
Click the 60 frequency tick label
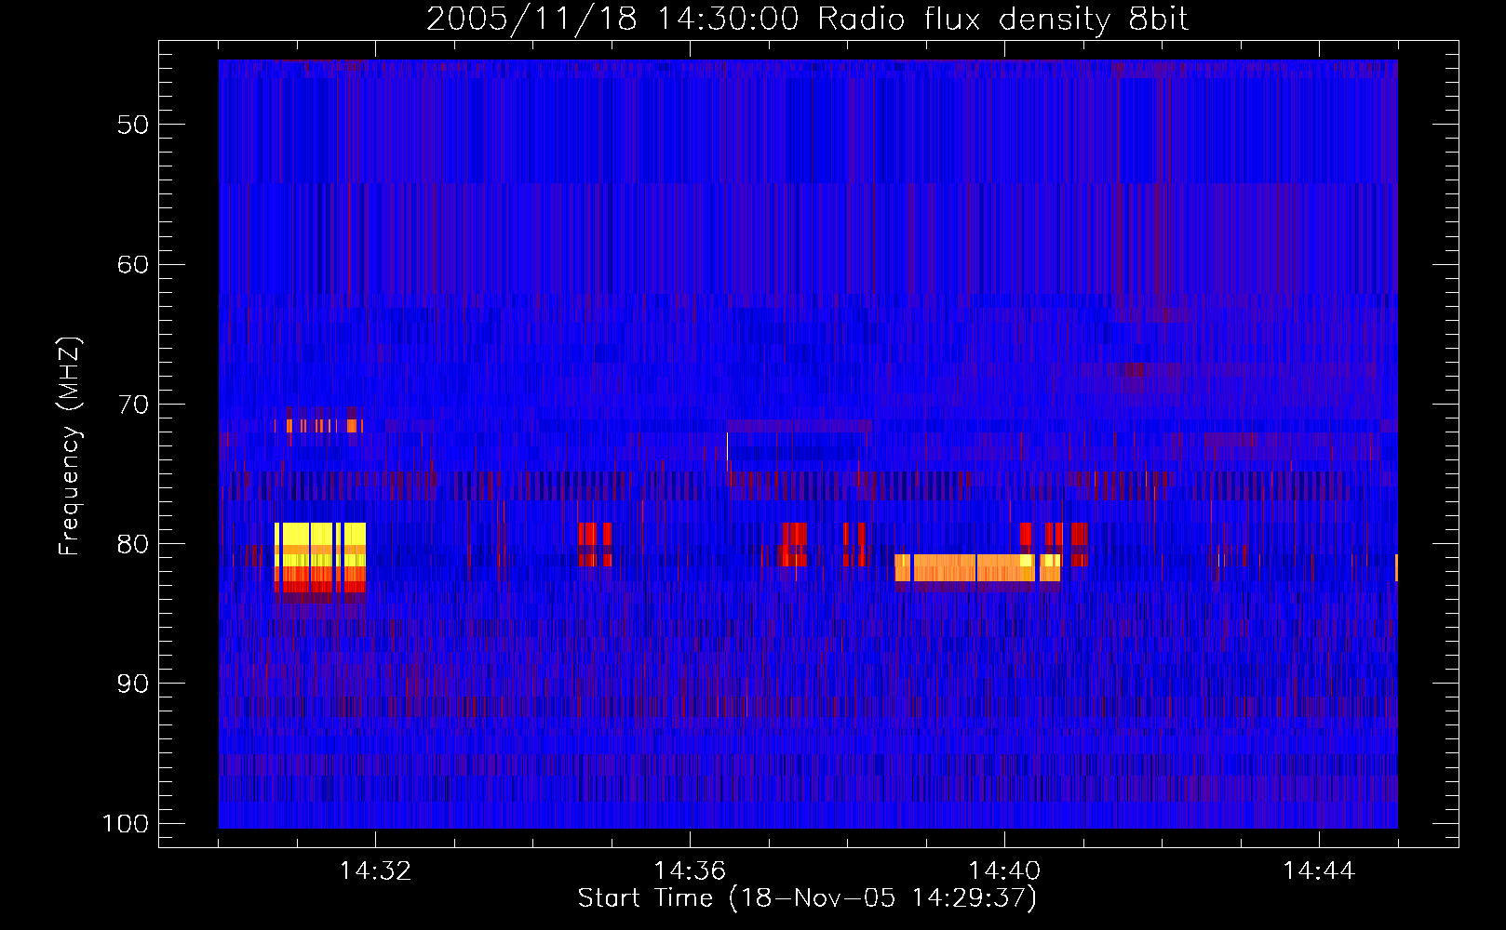(x=133, y=264)
